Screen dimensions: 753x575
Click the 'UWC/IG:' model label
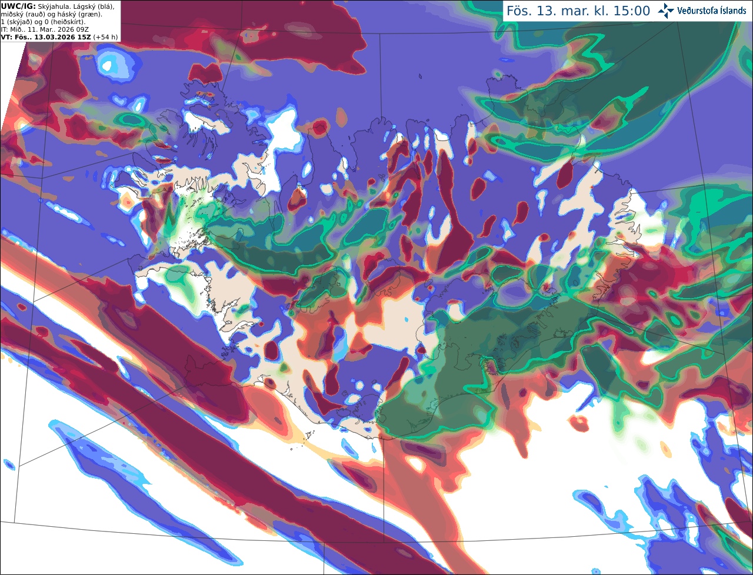18,6
